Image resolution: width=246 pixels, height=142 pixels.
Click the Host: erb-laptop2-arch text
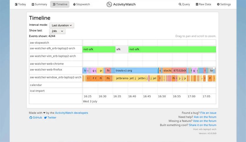tap(205, 129)
